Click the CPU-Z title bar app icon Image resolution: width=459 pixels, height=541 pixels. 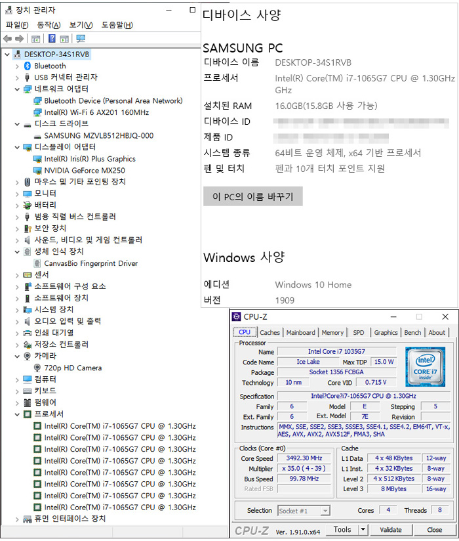coord(237,316)
